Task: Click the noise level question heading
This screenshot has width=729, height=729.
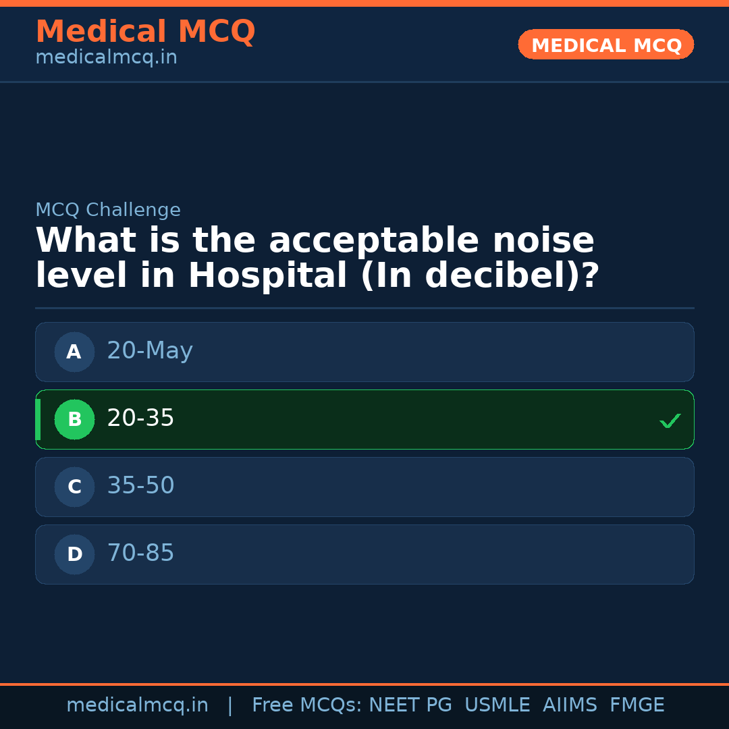Action: coord(317,259)
